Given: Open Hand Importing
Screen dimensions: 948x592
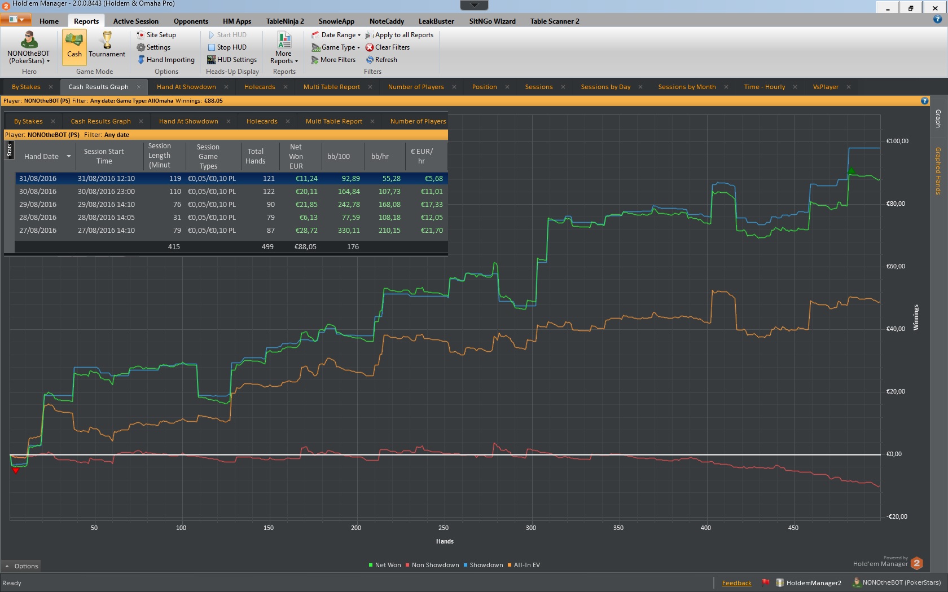Looking at the screenshot, I should click(x=166, y=60).
